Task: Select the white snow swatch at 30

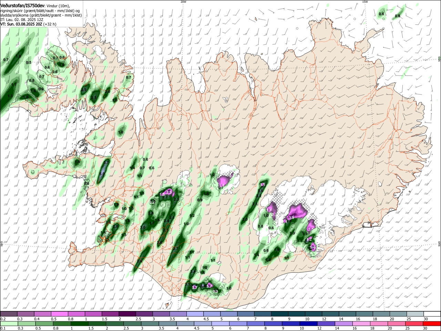Action: [x=432, y=314]
